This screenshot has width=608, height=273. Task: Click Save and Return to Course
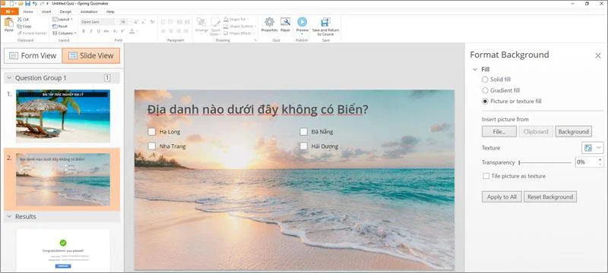click(x=325, y=27)
